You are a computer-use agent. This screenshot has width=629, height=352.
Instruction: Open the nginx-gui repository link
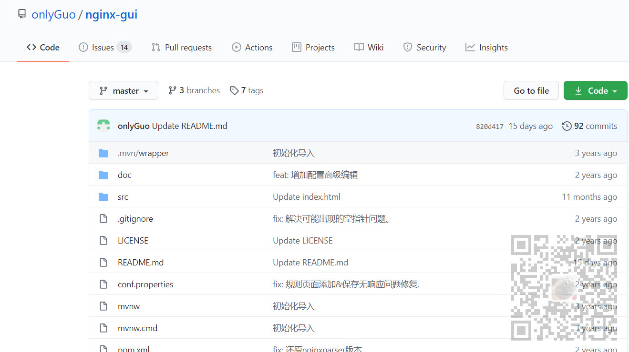(111, 15)
